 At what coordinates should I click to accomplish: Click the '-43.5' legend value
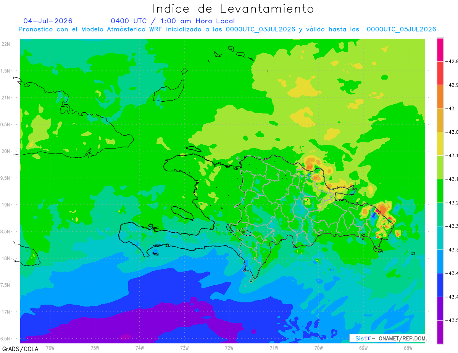click(452, 320)
